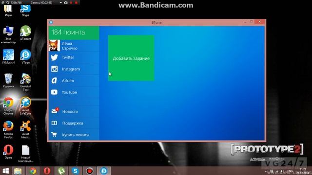The image size is (312, 175).
Task: Open Skype from the taskbar
Action: pos(76,171)
